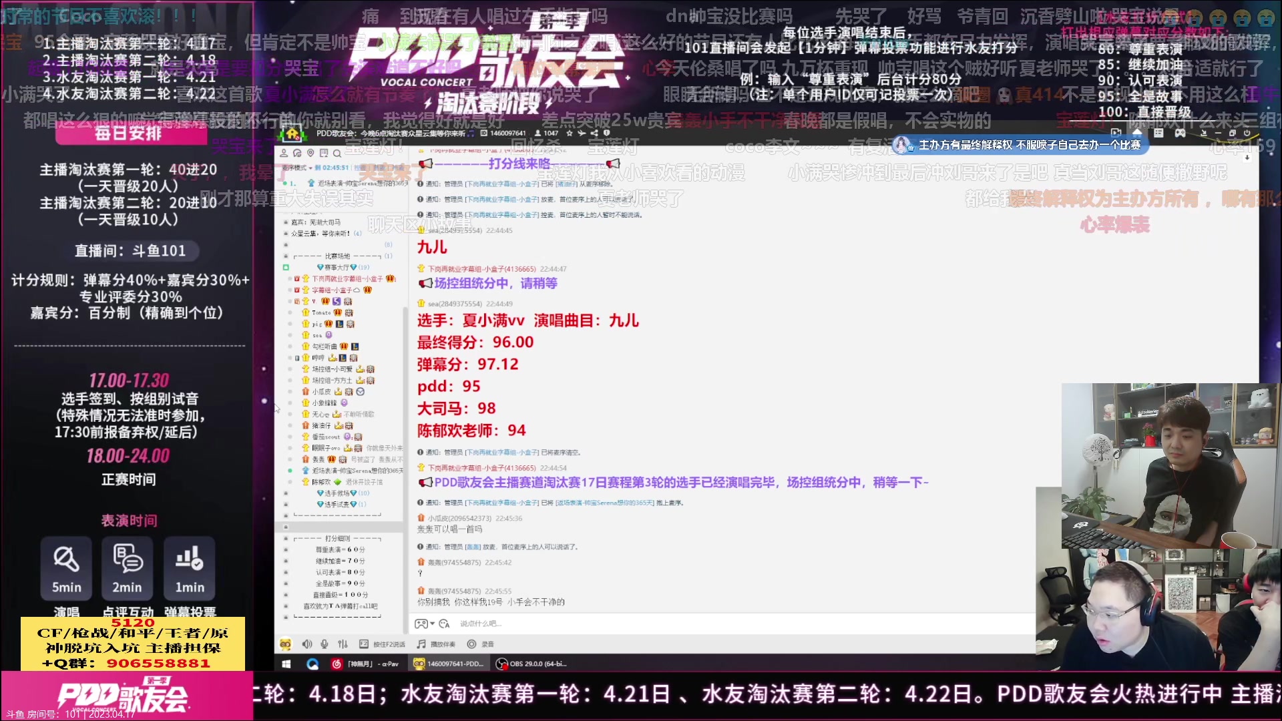This screenshot has height=721, width=1282.
Task: Switch to the NetEase music taskbar item
Action: click(x=365, y=664)
